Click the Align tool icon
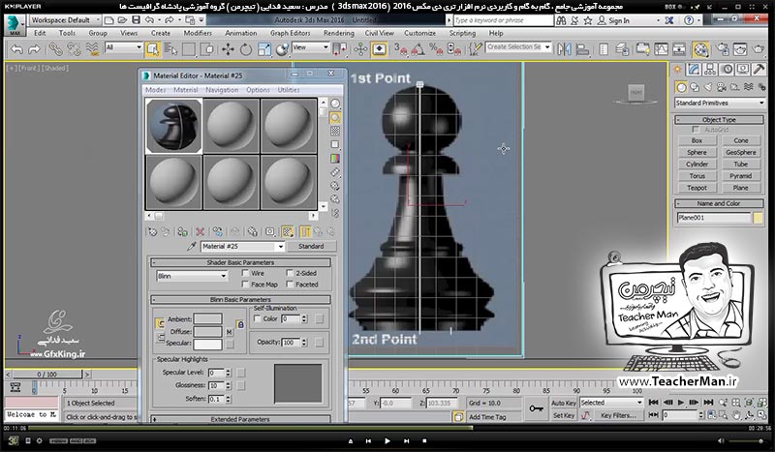The image size is (775, 452). tap(583, 49)
